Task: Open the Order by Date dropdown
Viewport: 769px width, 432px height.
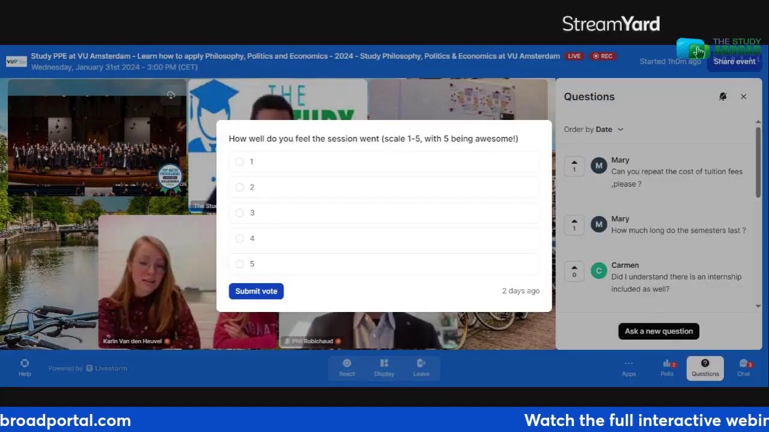Action: tap(594, 130)
